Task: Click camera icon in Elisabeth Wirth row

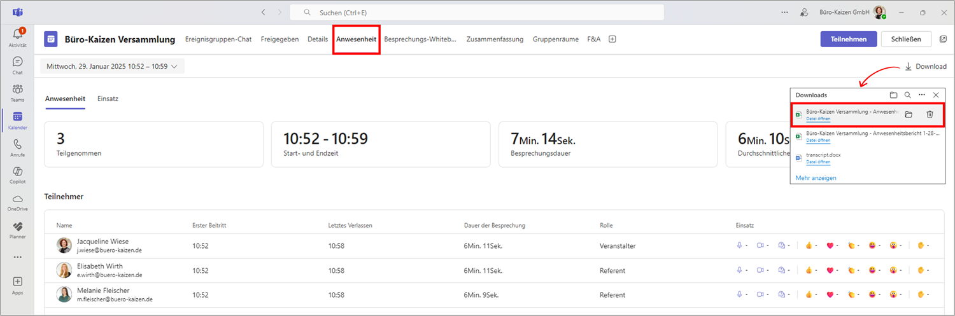Action: [760, 270]
